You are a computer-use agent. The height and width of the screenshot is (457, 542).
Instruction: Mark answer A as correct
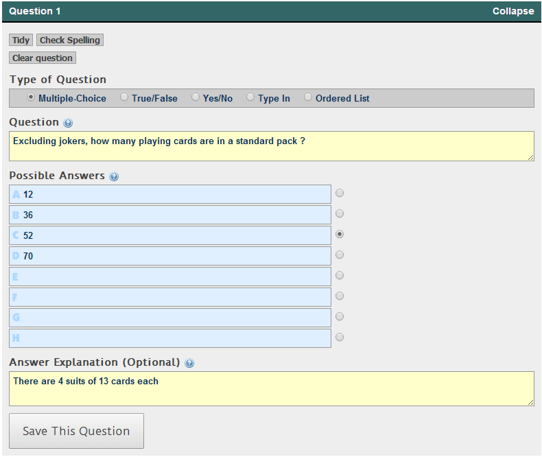click(340, 193)
